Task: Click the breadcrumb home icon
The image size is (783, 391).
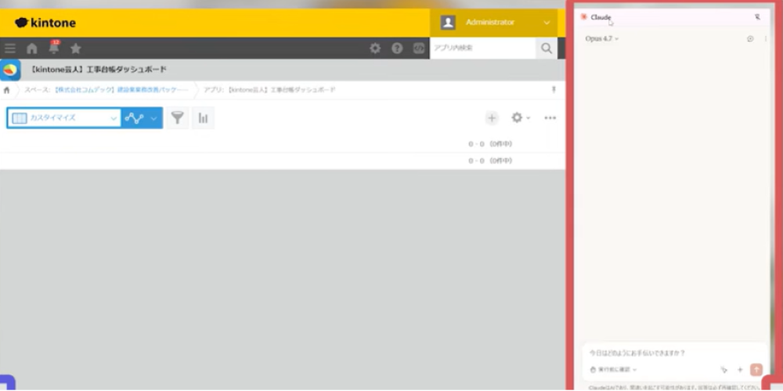Action: [x=6, y=90]
